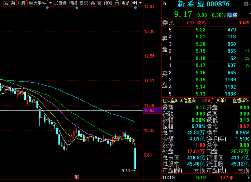Viewport: 251px width, 182px height.
Task: Click the 换手 value 0.95%
Action: tap(242, 133)
